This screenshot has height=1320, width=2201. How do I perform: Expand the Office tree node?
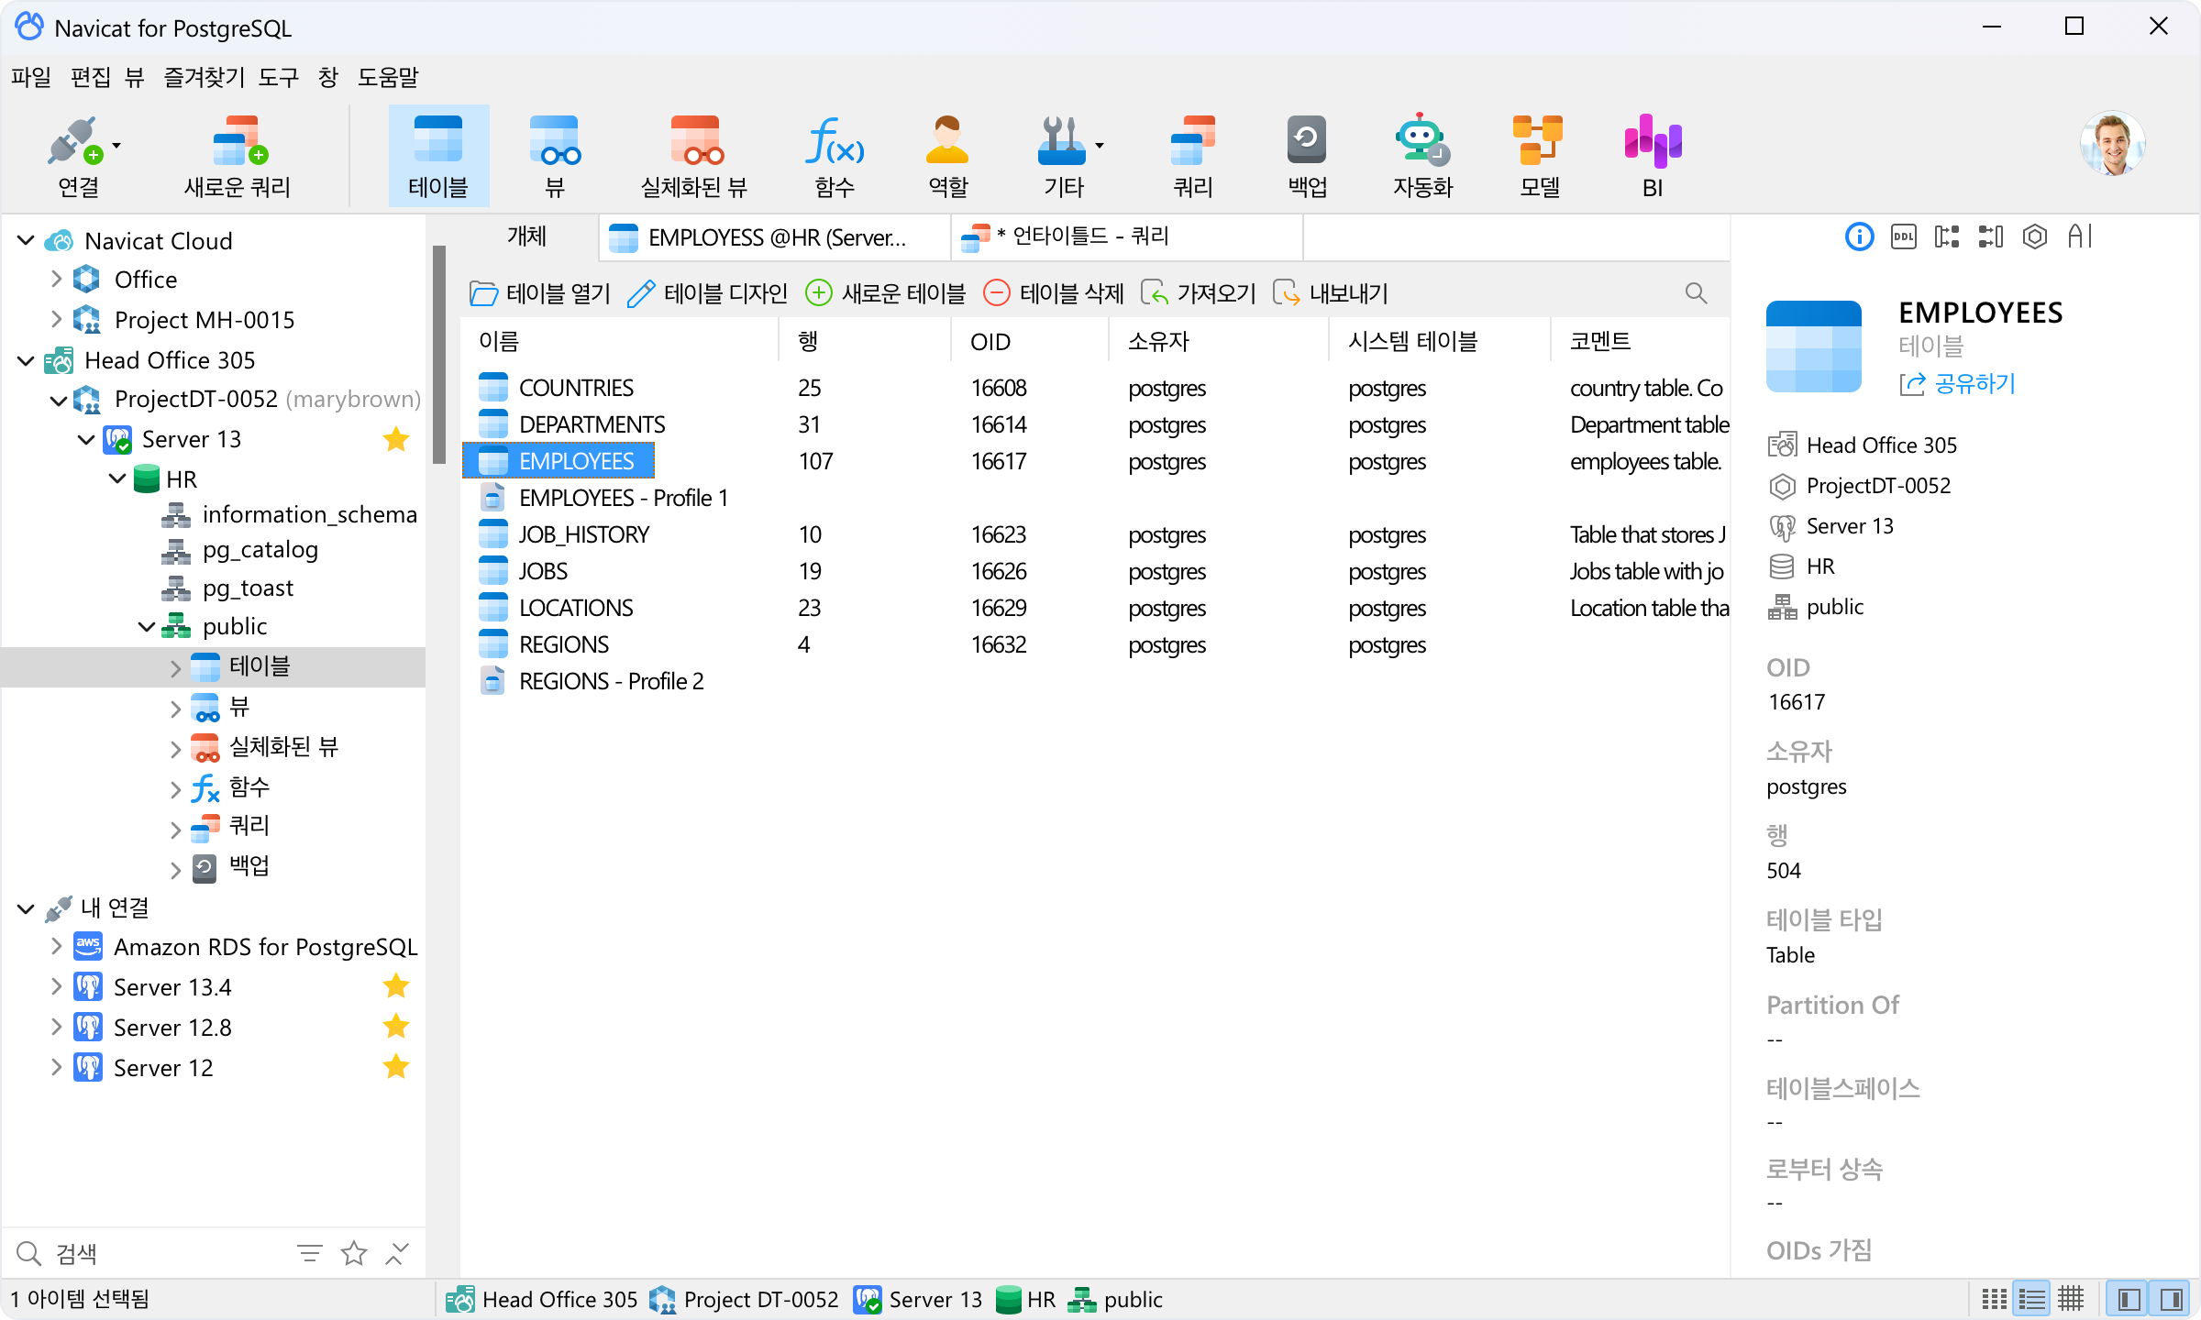(x=56, y=280)
